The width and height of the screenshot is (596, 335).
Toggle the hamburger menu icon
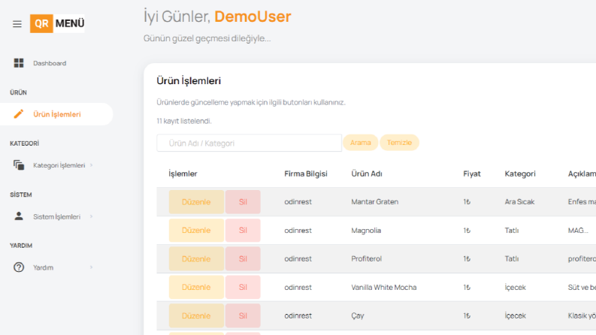tap(17, 24)
